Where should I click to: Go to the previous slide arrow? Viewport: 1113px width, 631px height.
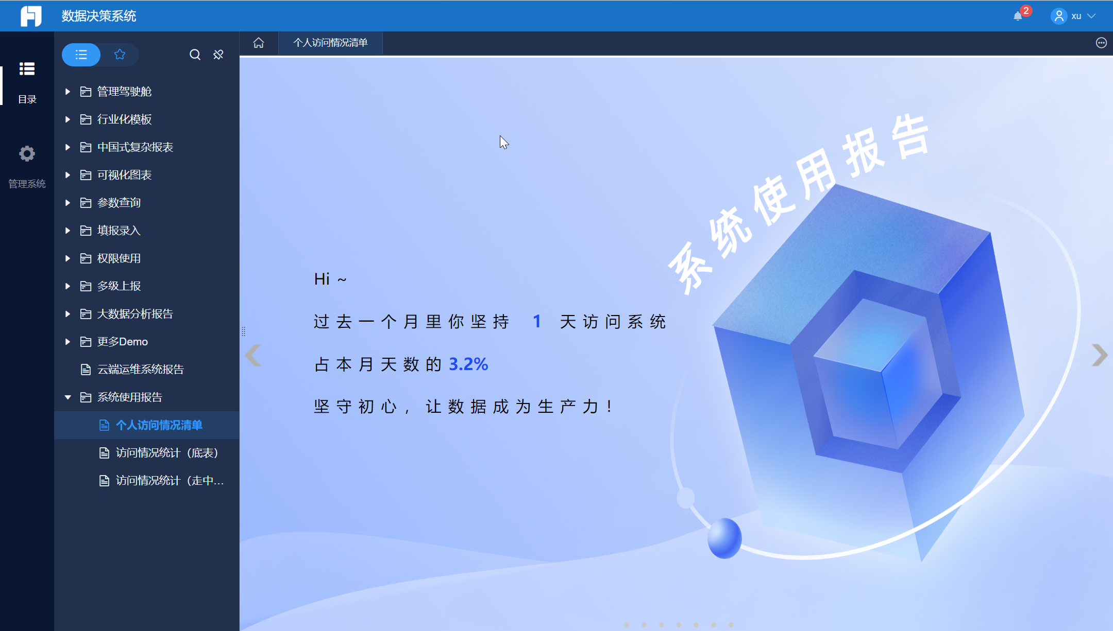point(253,355)
